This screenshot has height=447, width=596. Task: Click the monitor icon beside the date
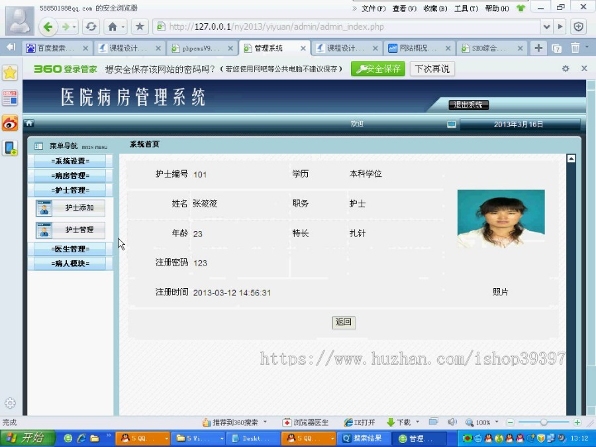451,124
